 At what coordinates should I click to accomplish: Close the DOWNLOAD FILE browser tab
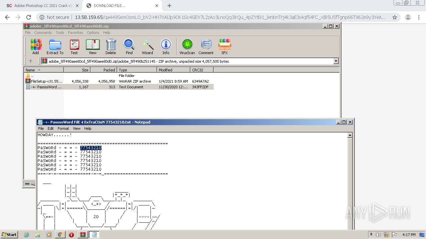coord(157,6)
